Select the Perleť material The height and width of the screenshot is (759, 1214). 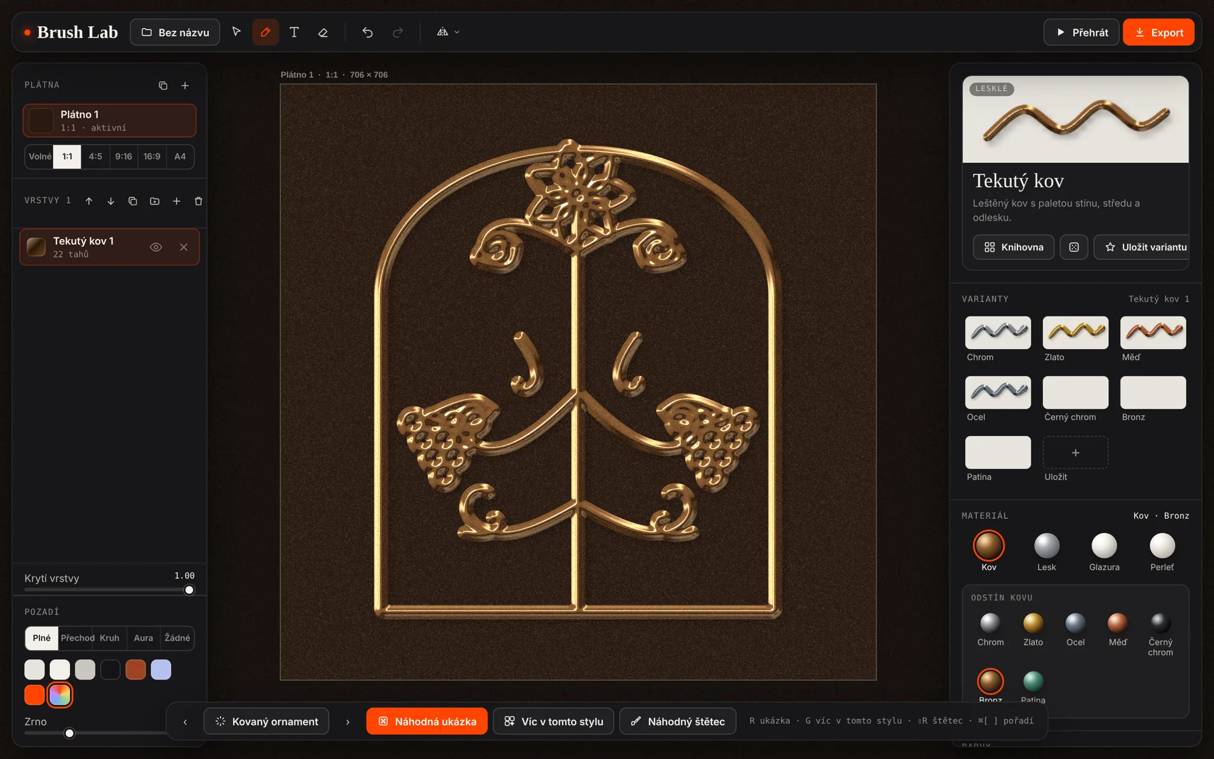click(x=1162, y=551)
